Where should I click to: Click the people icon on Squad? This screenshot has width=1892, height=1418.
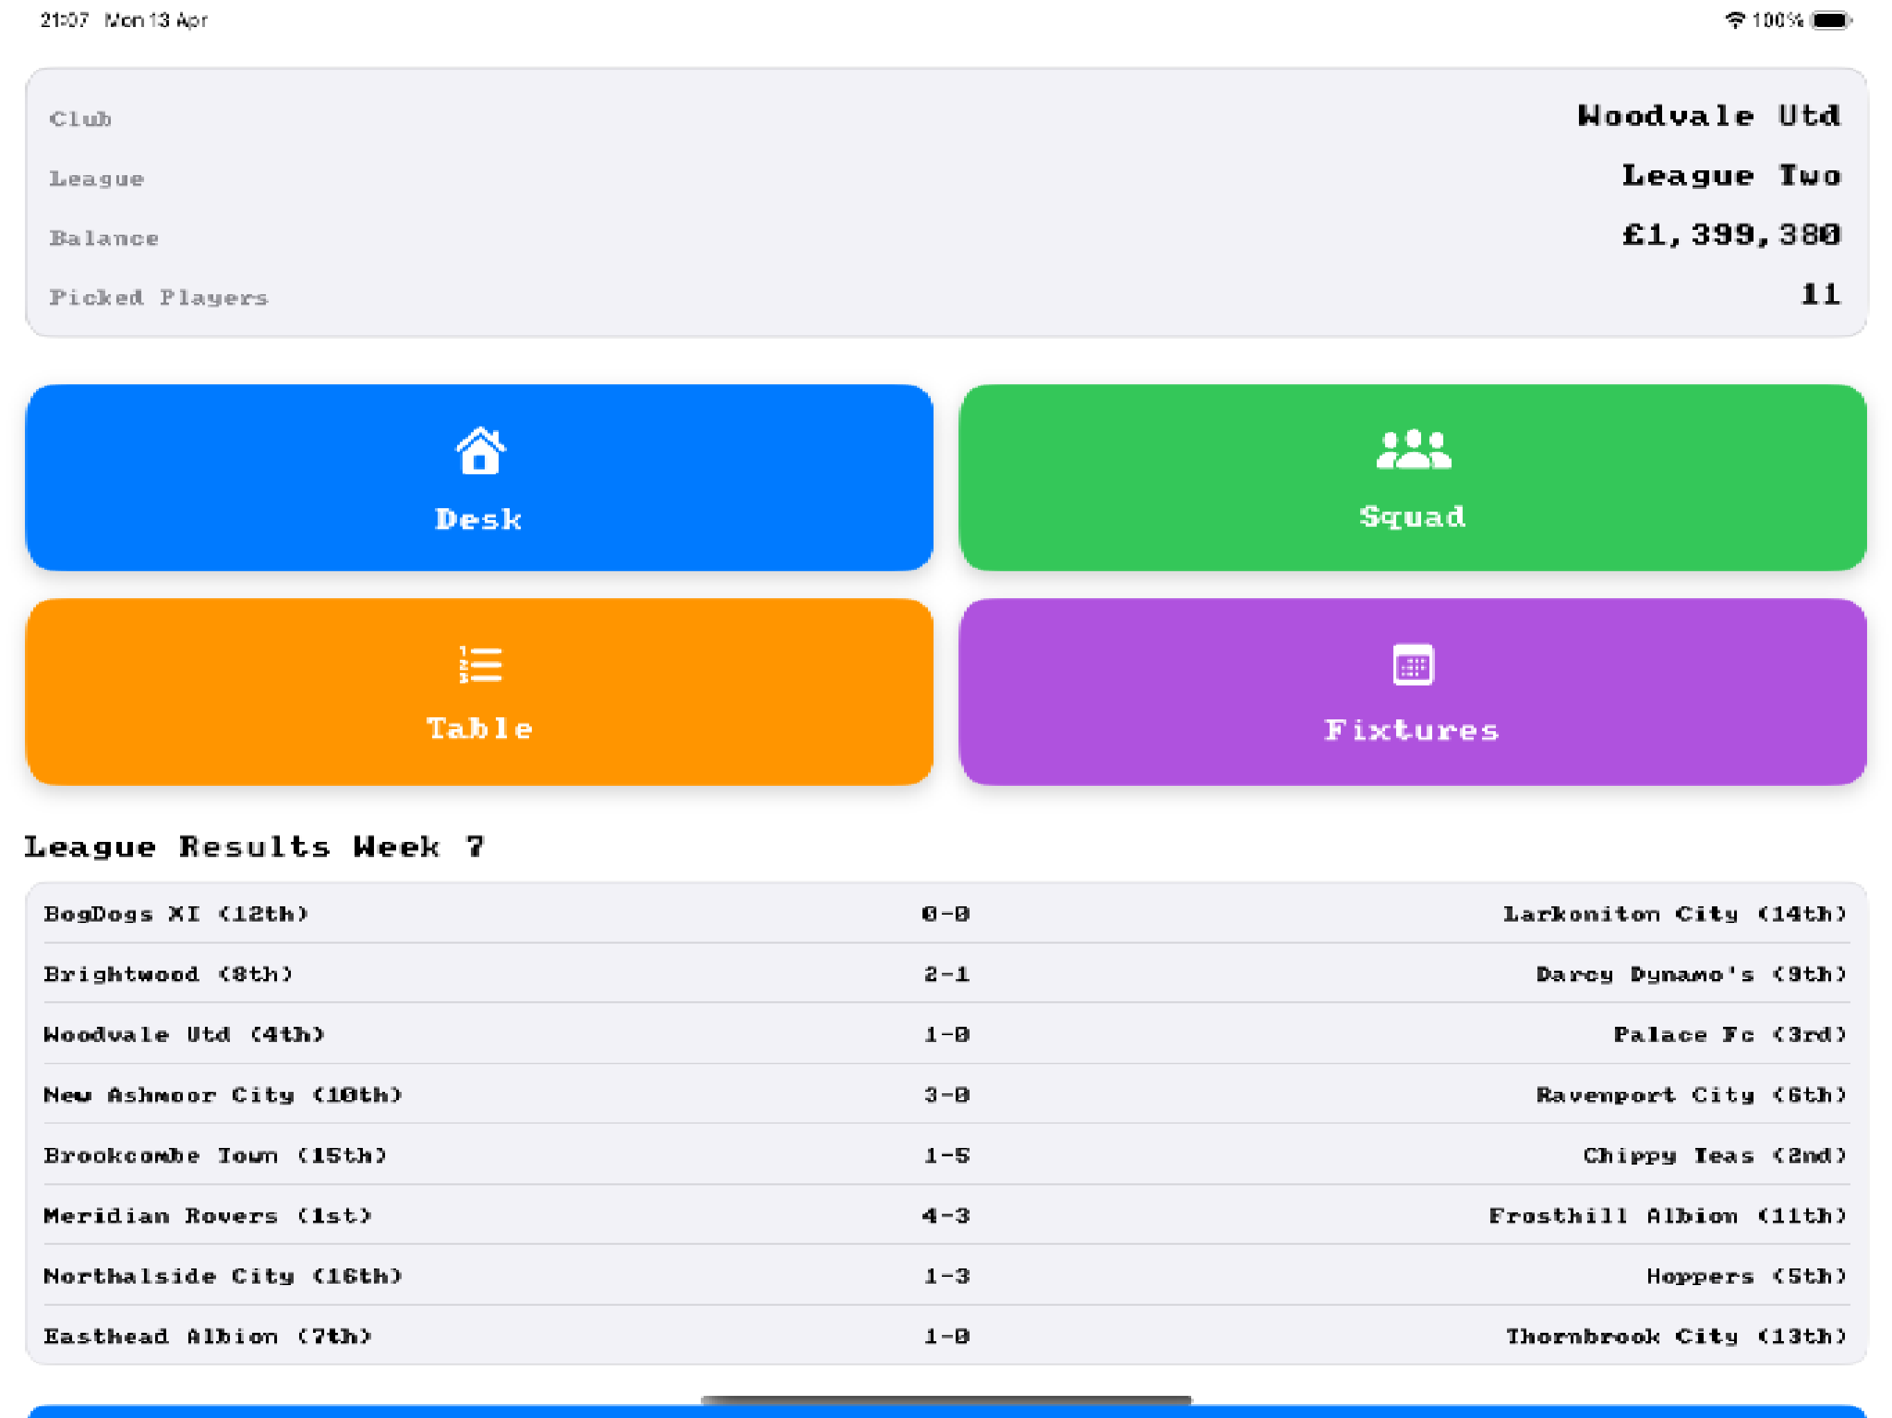click(1413, 449)
